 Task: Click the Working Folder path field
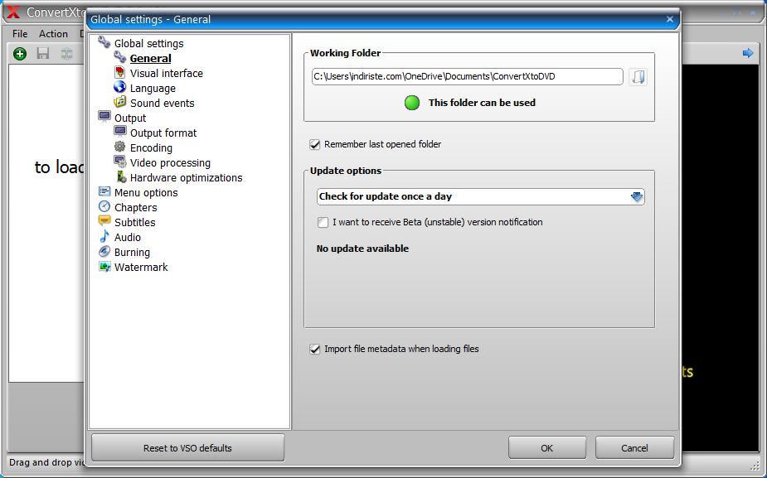(x=467, y=77)
